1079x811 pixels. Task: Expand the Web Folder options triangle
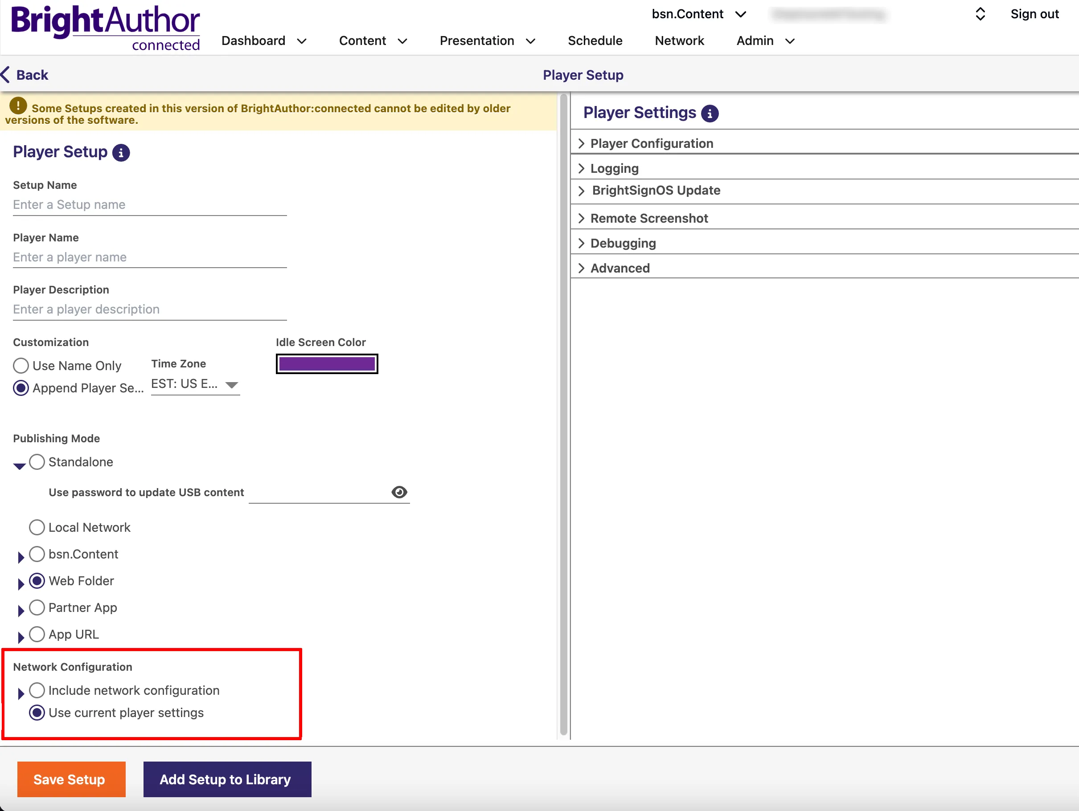21,584
